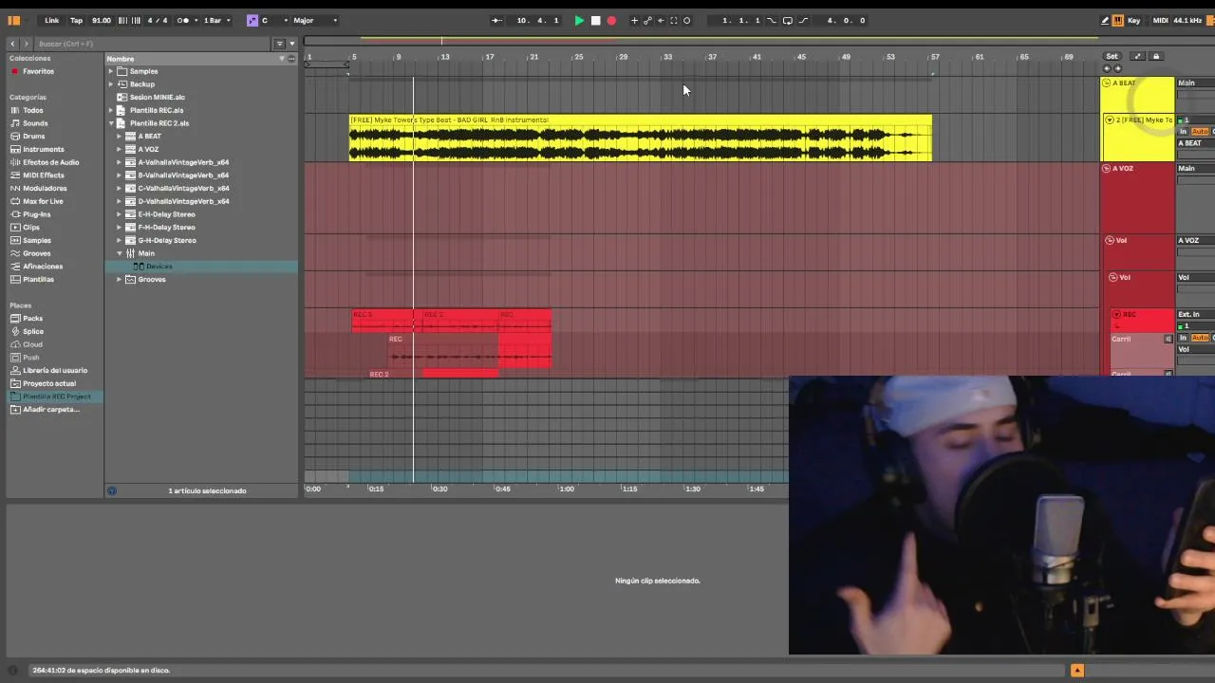The height and width of the screenshot is (683, 1215).
Task: Toggle the metronome
Action: coord(183,20)
